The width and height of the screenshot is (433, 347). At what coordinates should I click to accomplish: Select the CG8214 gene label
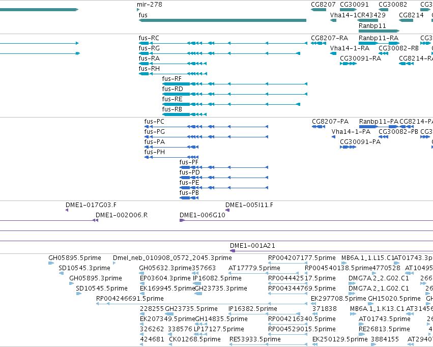click(411, 15)
